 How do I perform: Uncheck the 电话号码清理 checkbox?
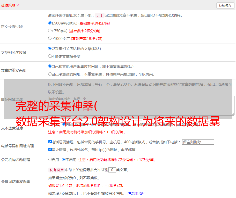(x=50, y=142)
